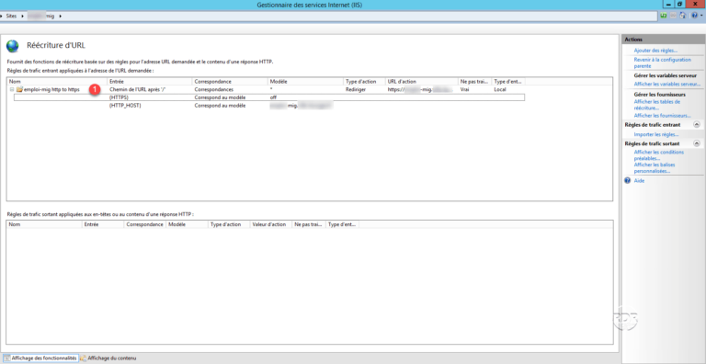Click the grey stop icon in toolbar
The height and width of the screenshot is (364, 706).
click(x=673, y=16)
